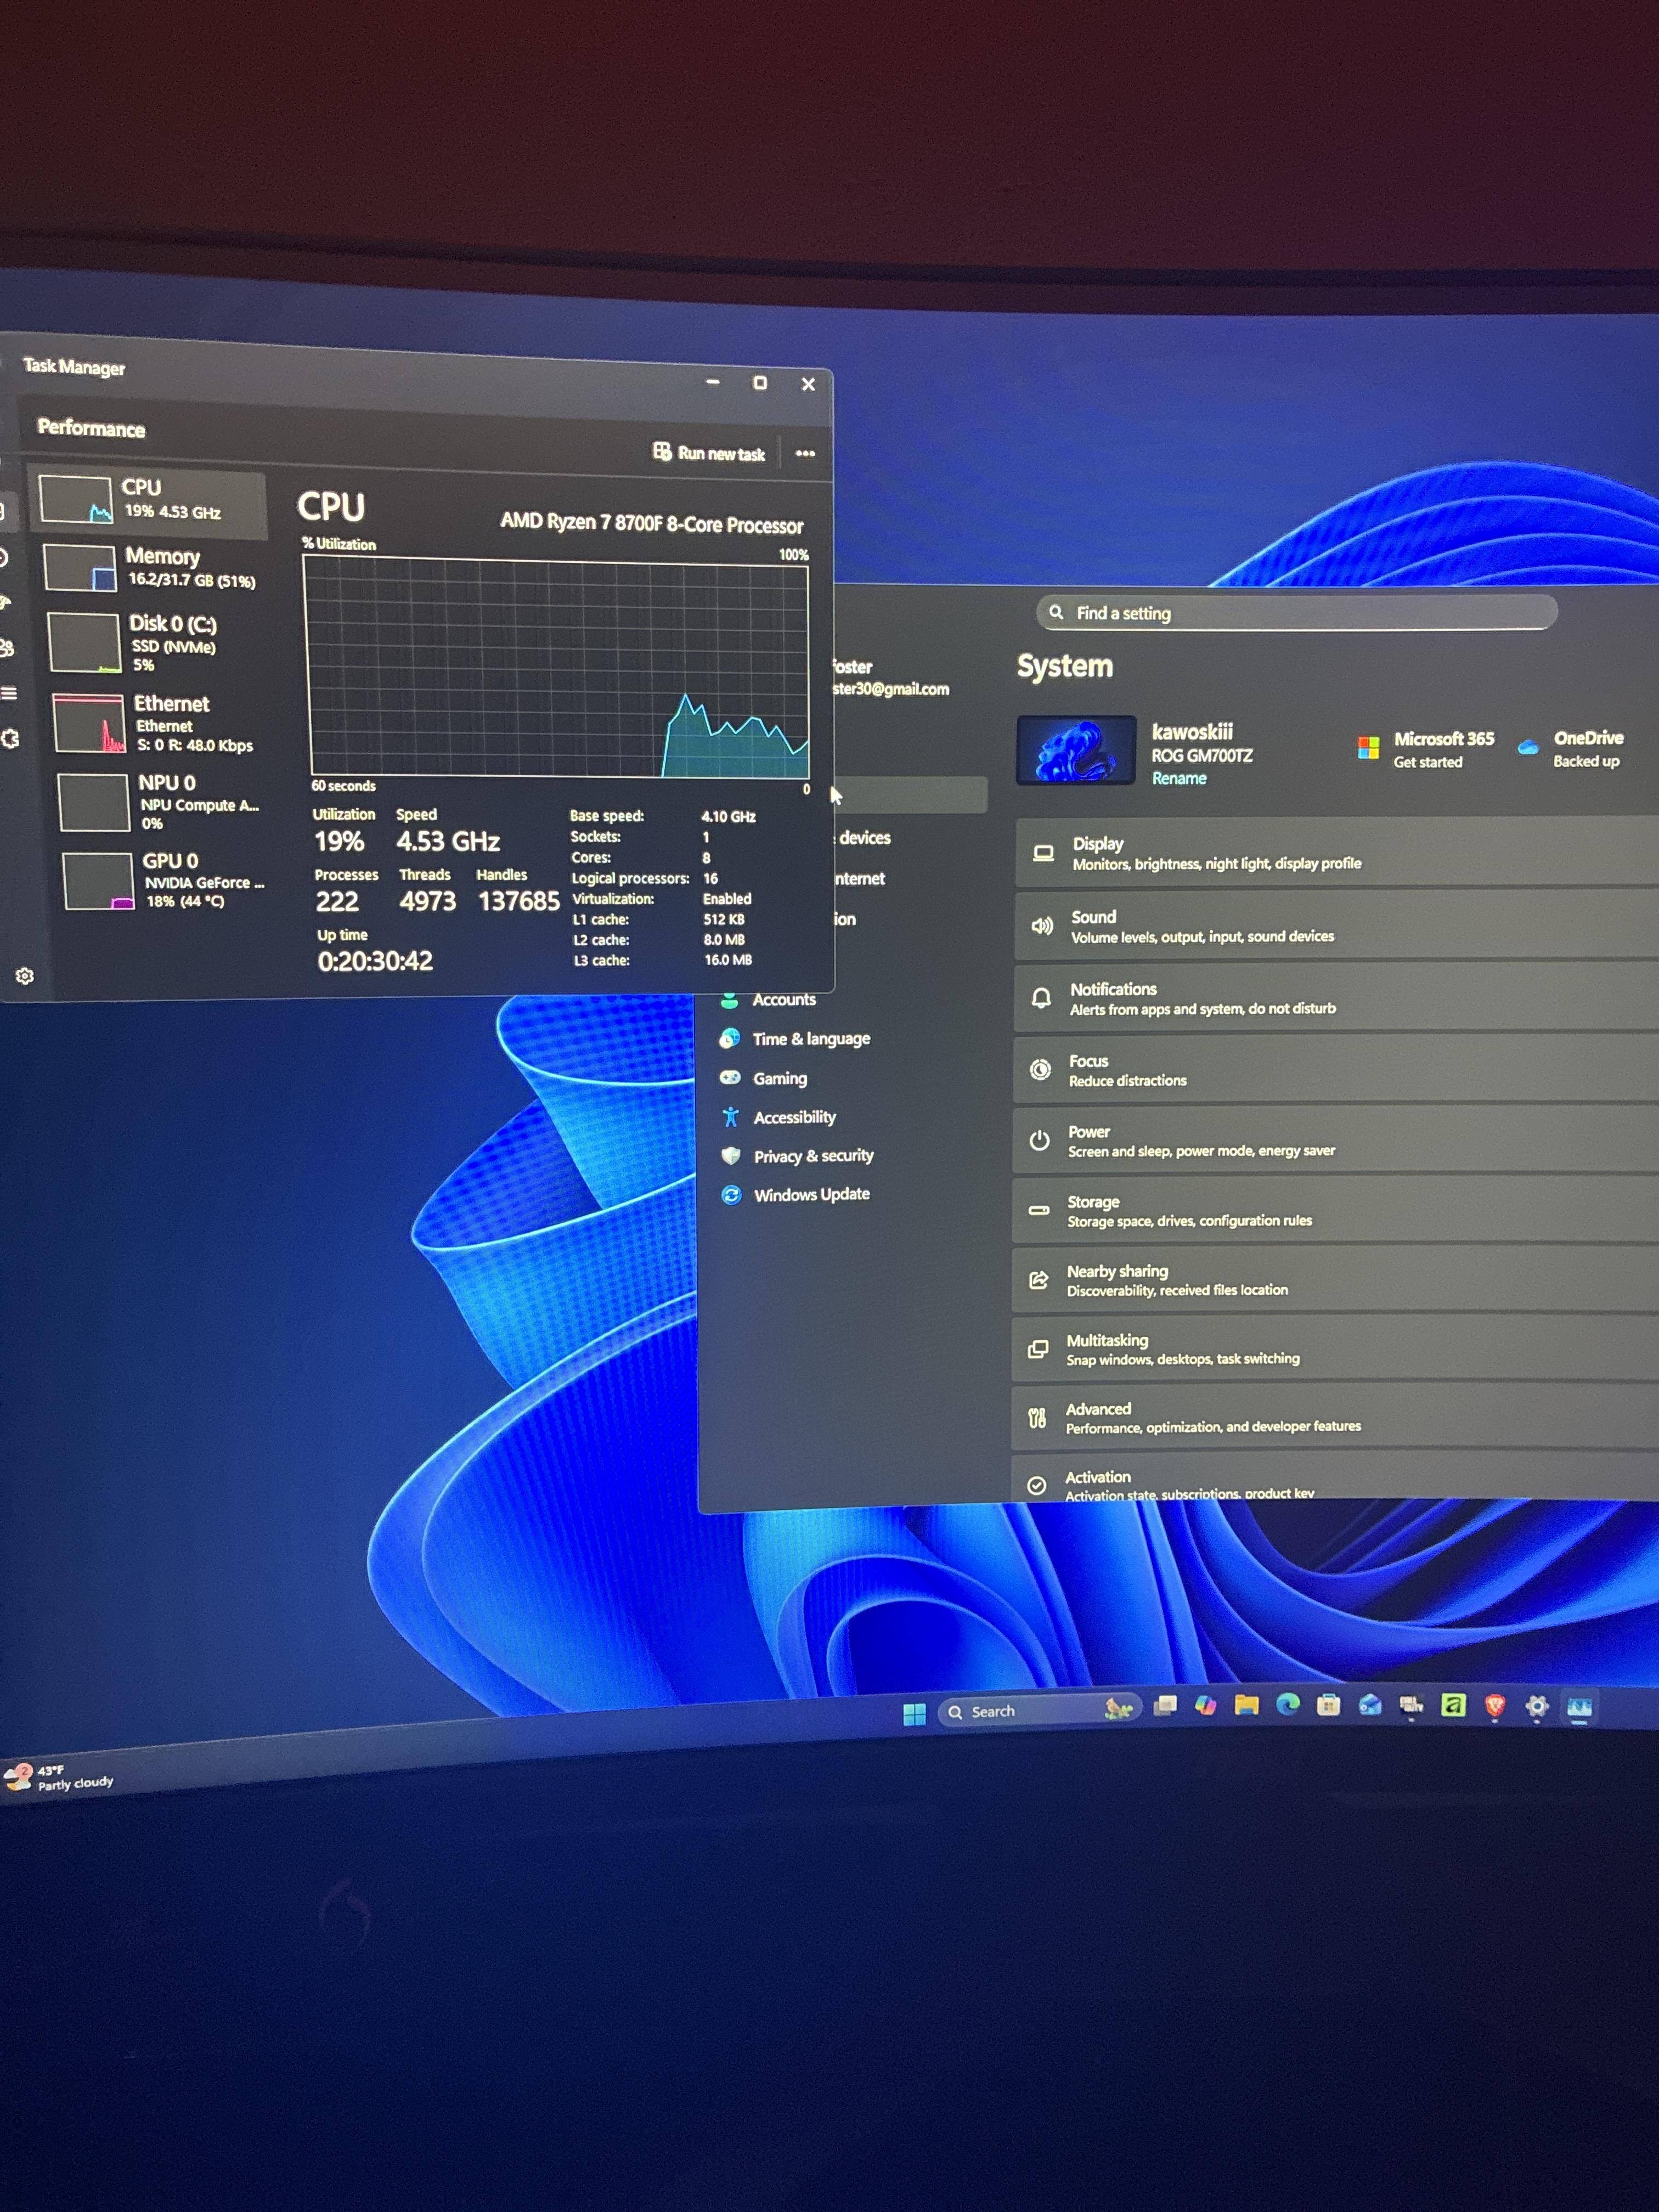Open File Explorer from the taskbar
This screenshot has width=1659, height=2212.
tap(1246, 1705)
